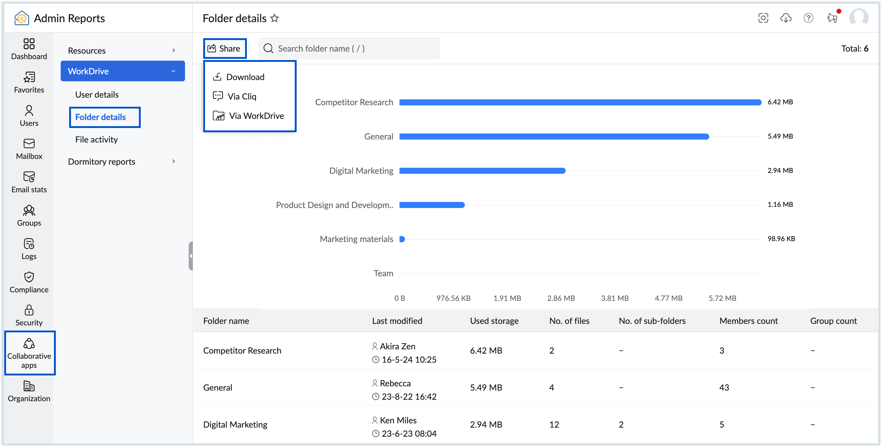The height and width of the screenshot is (447, 882).
Task: Select Download from Share dropdown
Action: tap(245, 76)
